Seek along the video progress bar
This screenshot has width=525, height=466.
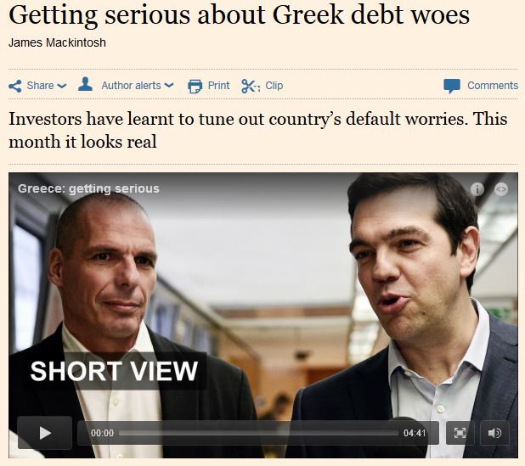point(258,433)
